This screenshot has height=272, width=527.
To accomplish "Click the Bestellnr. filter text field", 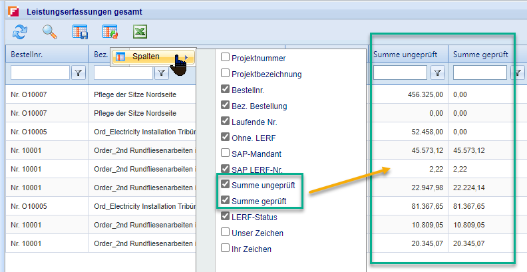I will (40, 72).
